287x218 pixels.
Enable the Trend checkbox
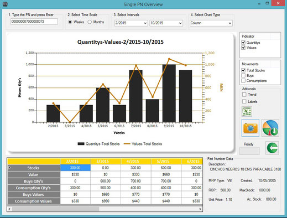pyautogui.click(x=244, y=95)
